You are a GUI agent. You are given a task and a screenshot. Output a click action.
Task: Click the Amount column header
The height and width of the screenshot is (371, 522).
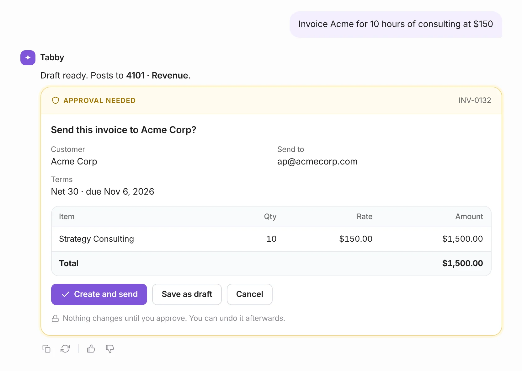[x=469, y=217]
